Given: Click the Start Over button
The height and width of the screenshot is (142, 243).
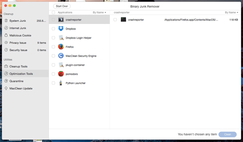Looking at the screenshot, I should pyautogui.click(x=62, y=6).
